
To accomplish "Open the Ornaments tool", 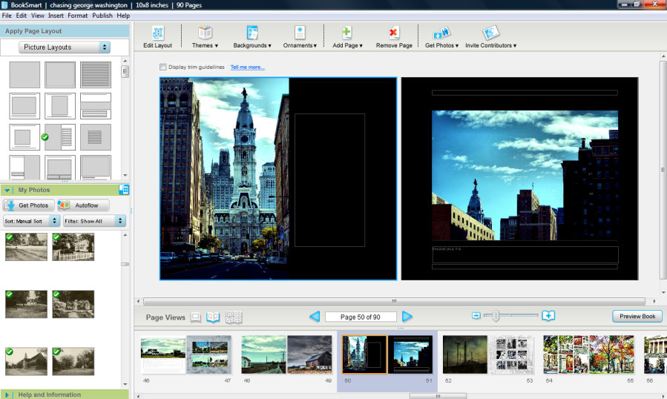I will (300, 33).
